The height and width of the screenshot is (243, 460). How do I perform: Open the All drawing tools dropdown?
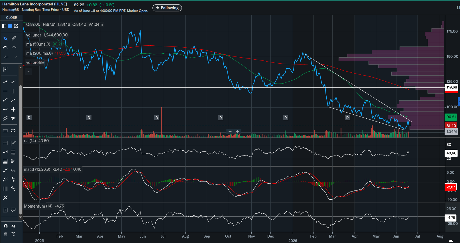11,57
